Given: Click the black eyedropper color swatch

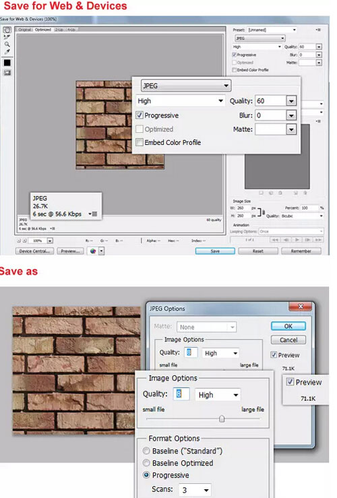Looking at the screenshot, I should pos(7,63).
